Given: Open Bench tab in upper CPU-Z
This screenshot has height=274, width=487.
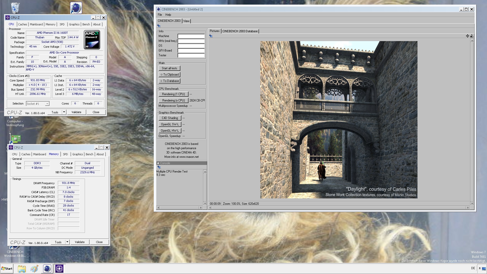Looking at the screenshot, I should [x=86, y=24].
